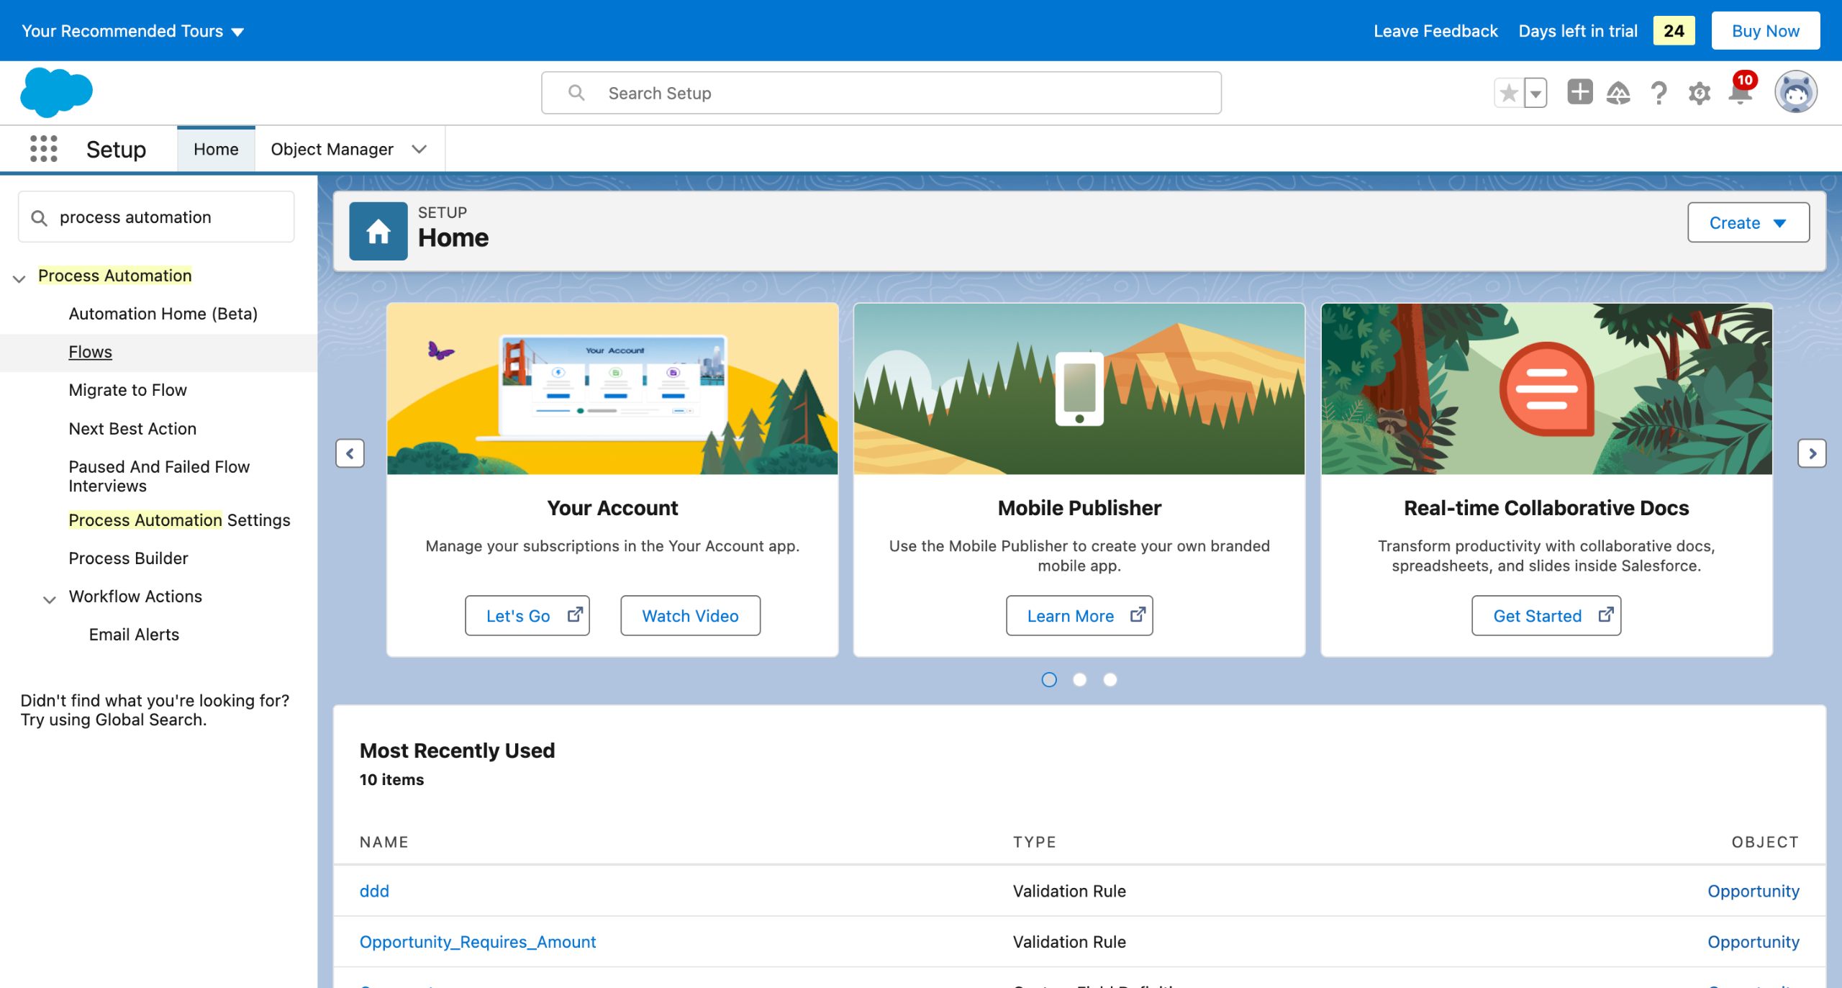Switch to the Home tab
Viewport: 1842px width, 988px height.
(x=216, y=149)
